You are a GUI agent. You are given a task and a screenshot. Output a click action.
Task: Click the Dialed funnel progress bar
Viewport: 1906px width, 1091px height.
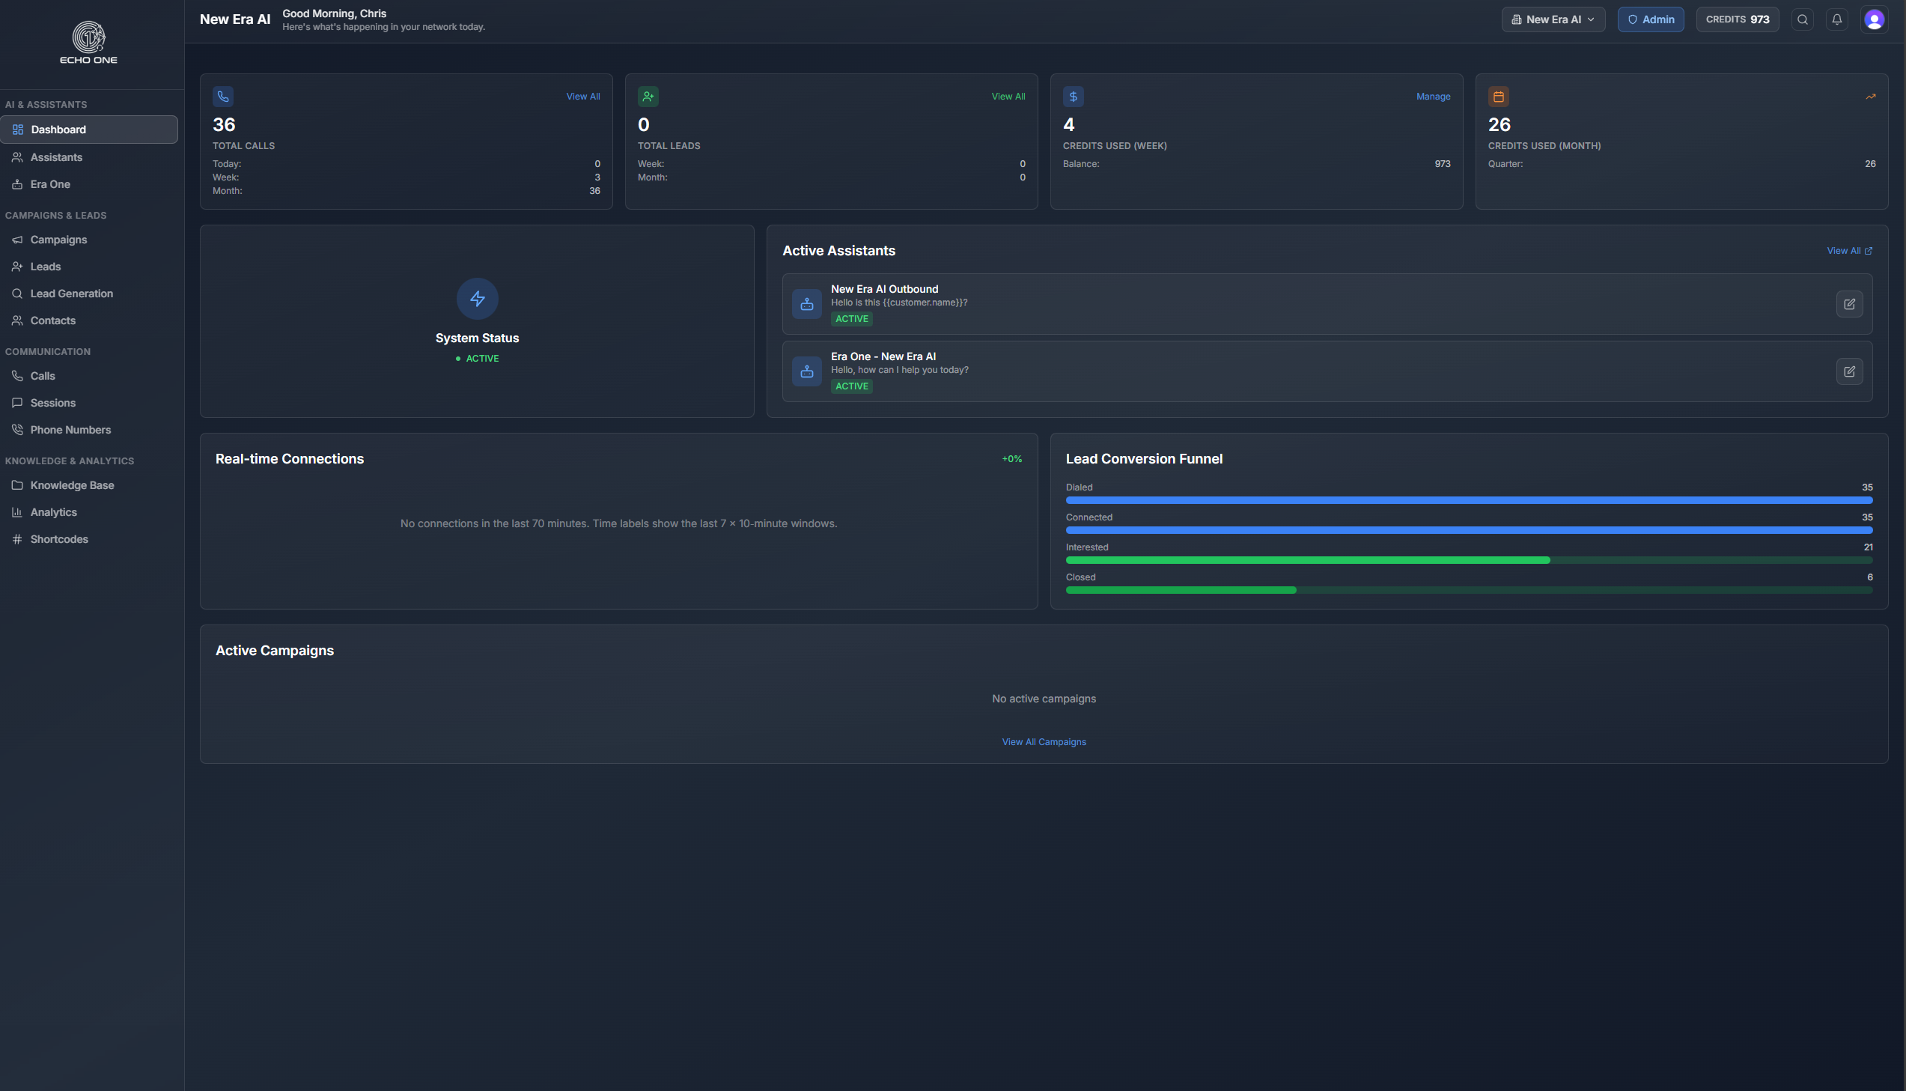point(1469,500)
